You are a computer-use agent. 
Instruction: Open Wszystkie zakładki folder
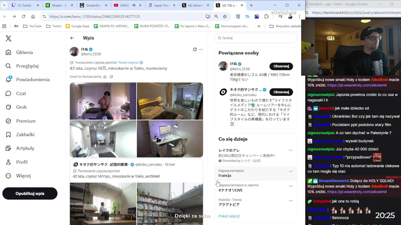[285, 26]
